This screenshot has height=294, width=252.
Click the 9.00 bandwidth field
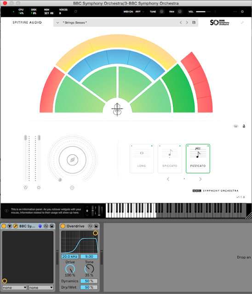pyautogui.click(x=89, y=256)
